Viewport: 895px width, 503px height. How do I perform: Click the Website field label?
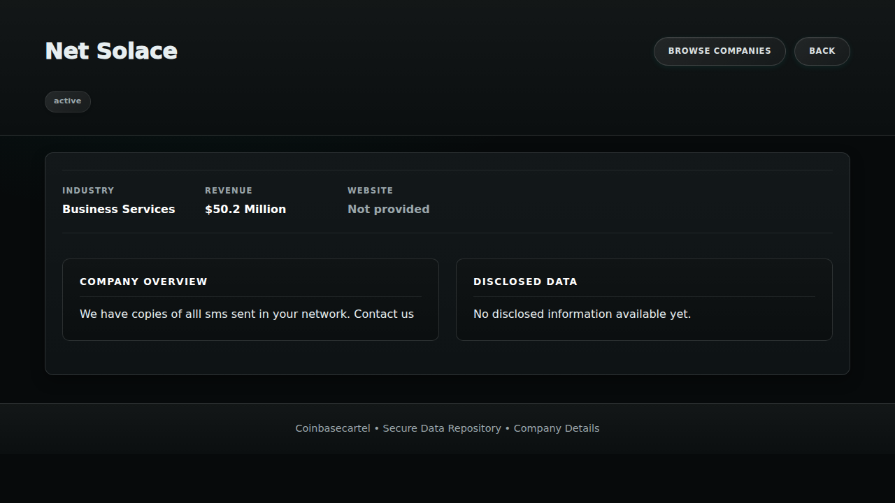[x=370, y=191]
